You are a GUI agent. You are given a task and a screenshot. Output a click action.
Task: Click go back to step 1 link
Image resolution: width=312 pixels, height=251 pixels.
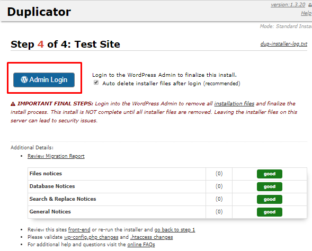[x=175, y=230]
